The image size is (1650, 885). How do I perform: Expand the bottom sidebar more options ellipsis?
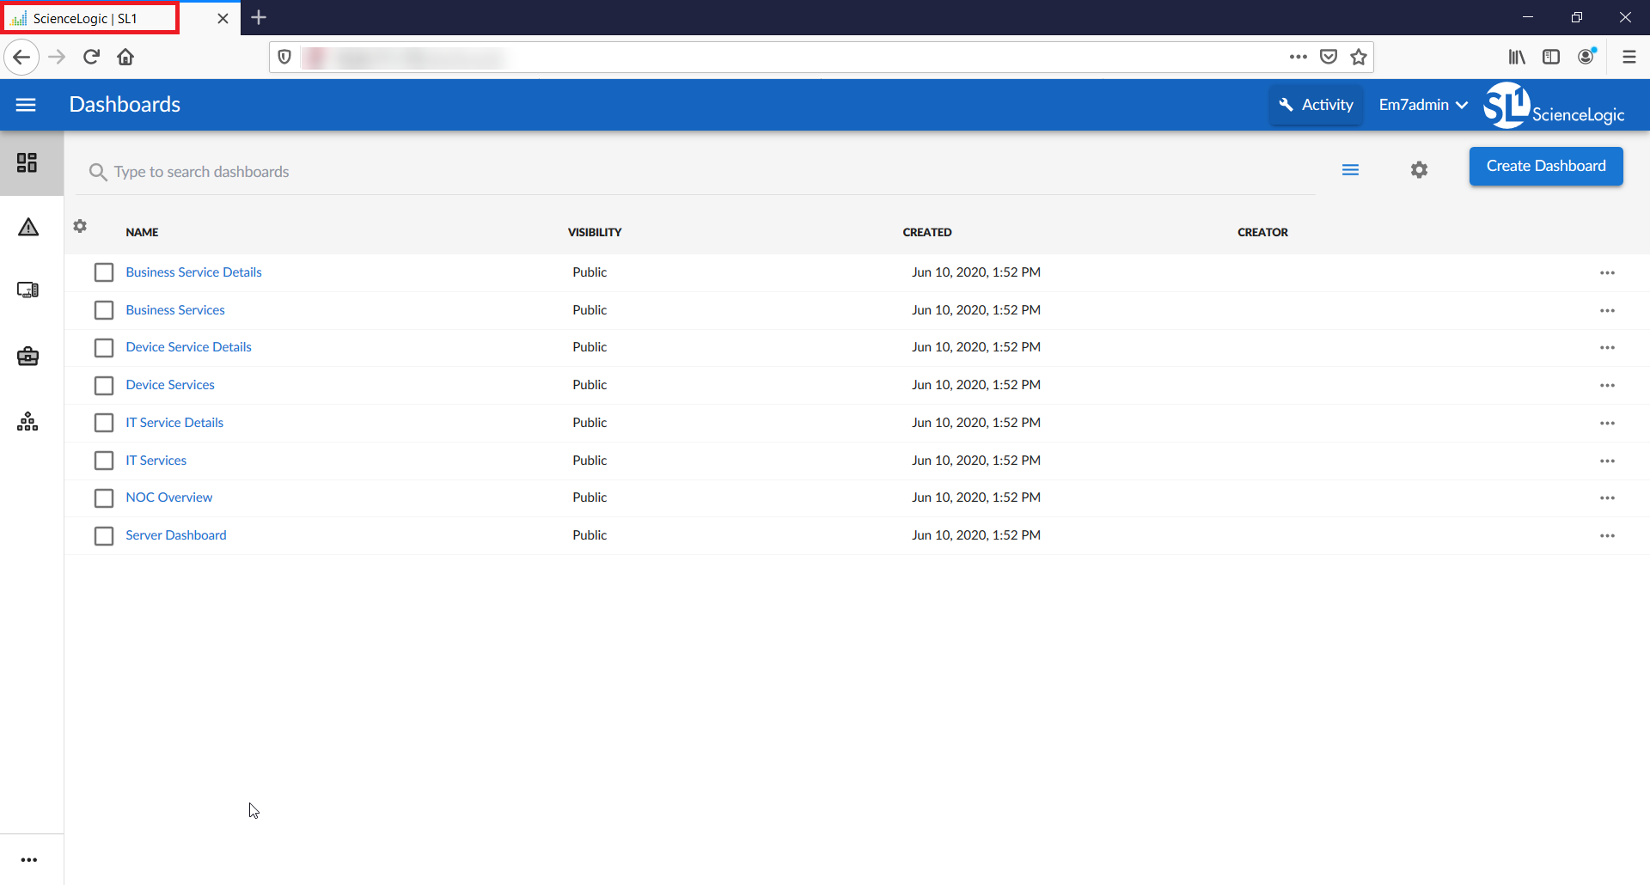click(x=29, y=860)
